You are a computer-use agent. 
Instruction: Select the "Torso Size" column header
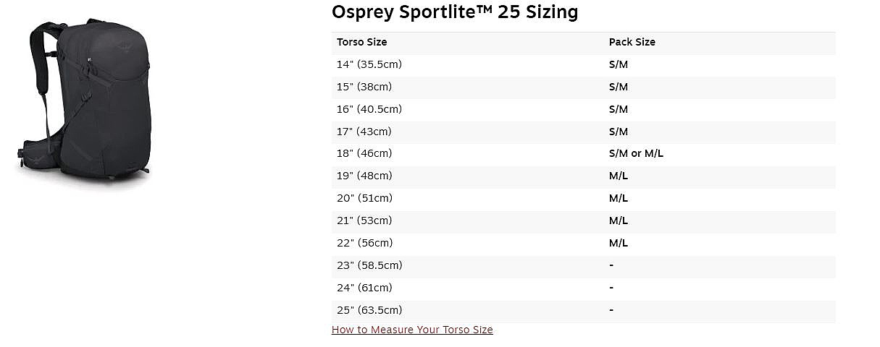(x=362, y=42)
